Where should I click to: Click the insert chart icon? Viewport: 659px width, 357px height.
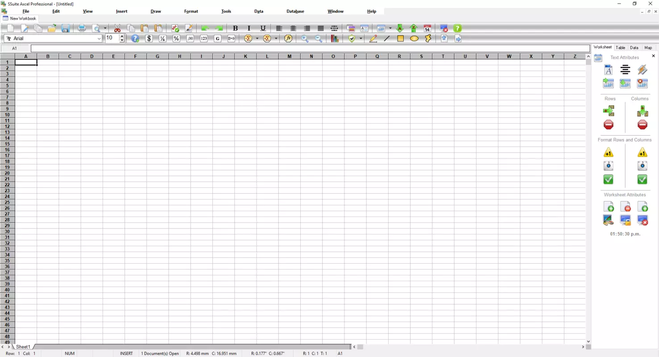tap(335, 38)
